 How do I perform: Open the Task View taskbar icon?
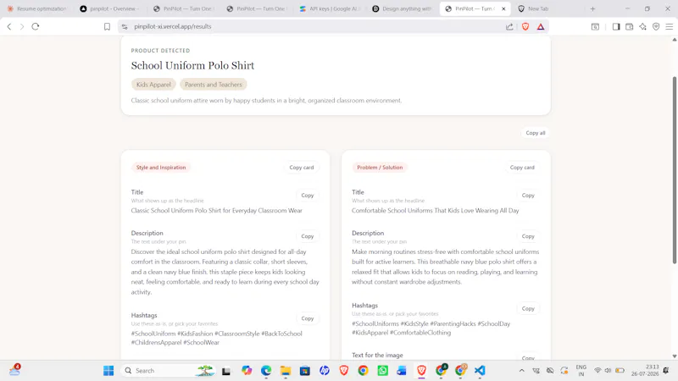[225, 371]
